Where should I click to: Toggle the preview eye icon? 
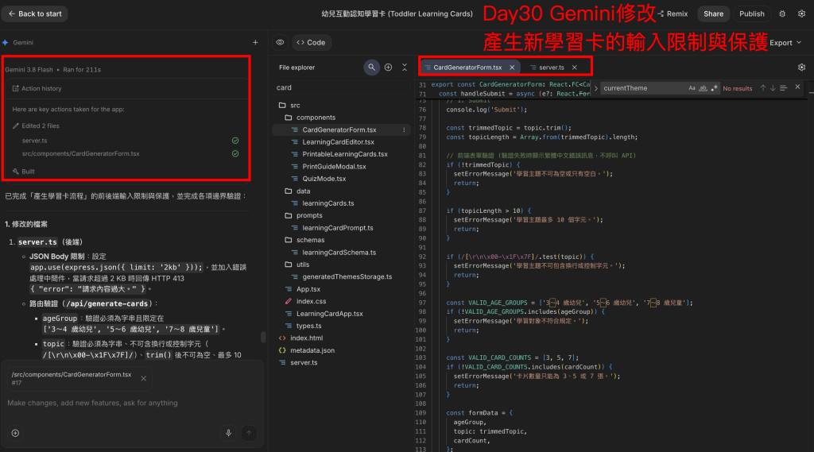pos(280,43)
